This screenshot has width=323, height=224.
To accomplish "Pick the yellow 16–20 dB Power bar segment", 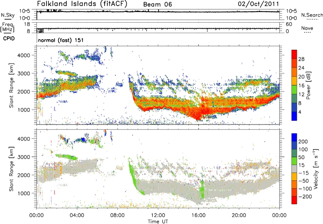I will click(x=294, y=81).
